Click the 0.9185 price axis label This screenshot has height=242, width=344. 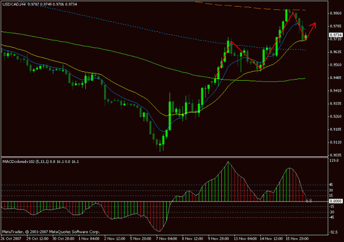click(336, 130)
